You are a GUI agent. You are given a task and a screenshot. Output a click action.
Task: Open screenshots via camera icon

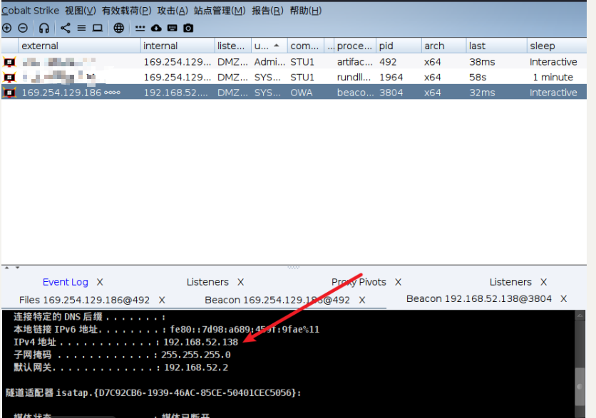(x=188, y=28)
